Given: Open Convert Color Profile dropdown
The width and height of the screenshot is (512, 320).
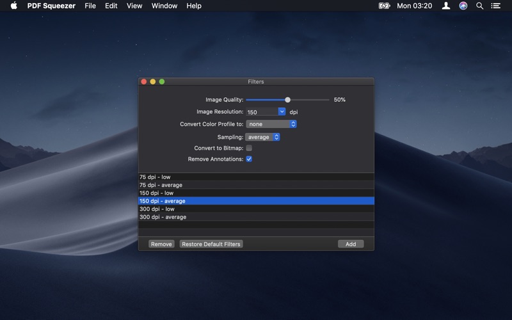Looking at the screenshot, I should [x=271, y=124].
